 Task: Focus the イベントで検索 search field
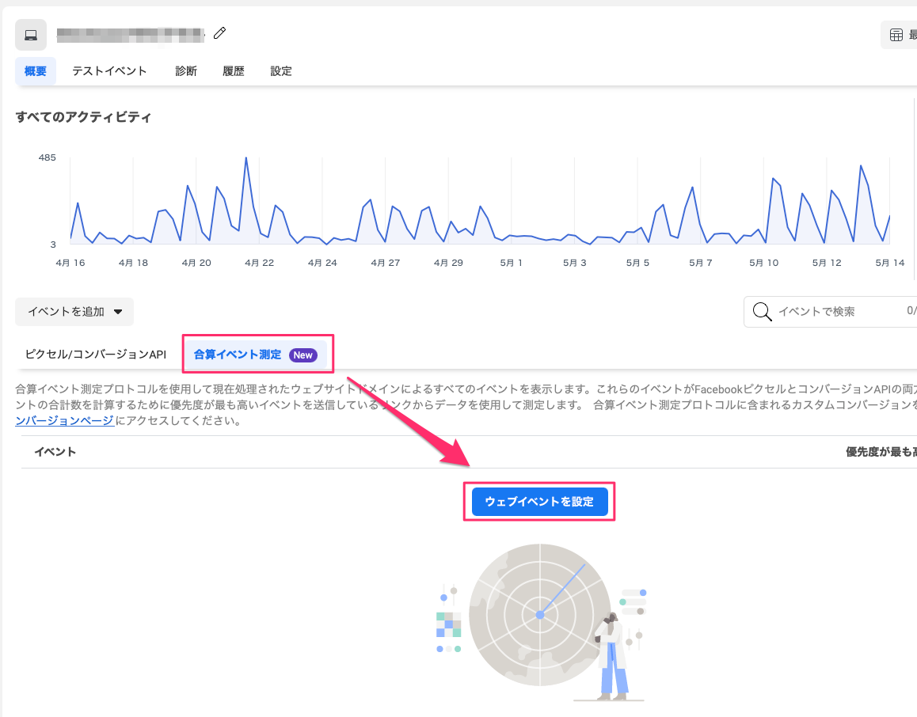[x=831, y=312]
